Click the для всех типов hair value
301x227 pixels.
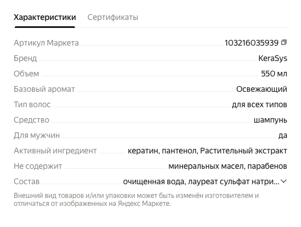coord(259,105)
